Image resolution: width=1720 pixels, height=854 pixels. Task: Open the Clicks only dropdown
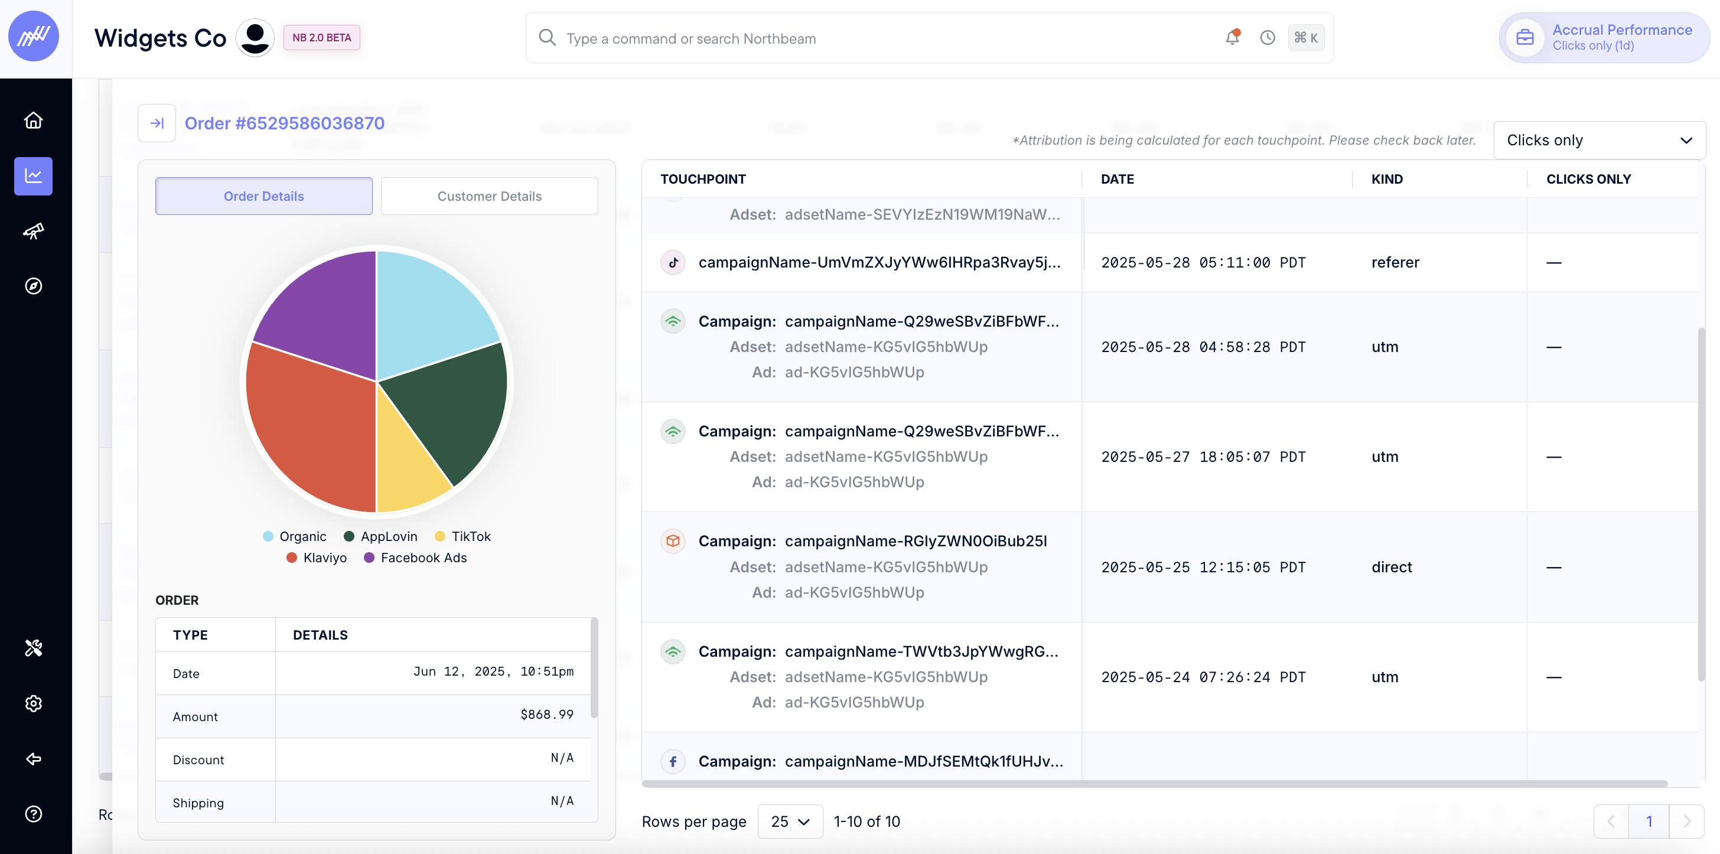pos(1599,140)
